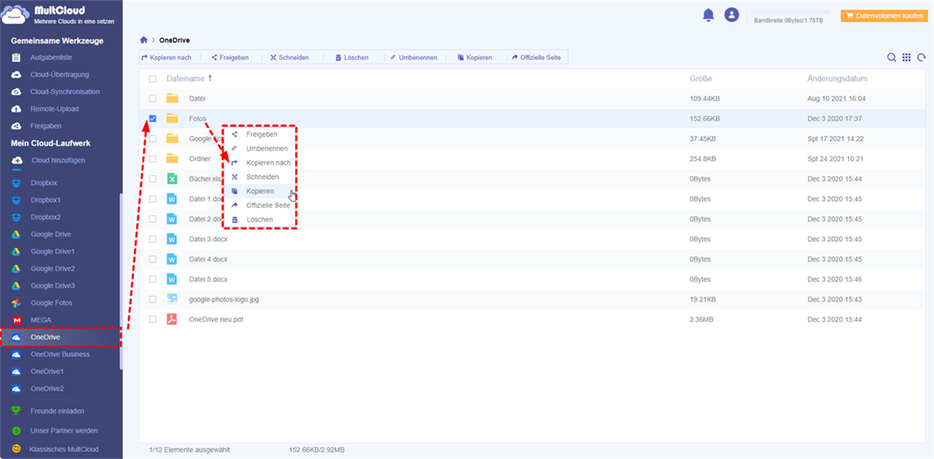Open the Fotos folder icon
Image resolution: width=934 pixels, height=459 pixels.
(172, 118)
